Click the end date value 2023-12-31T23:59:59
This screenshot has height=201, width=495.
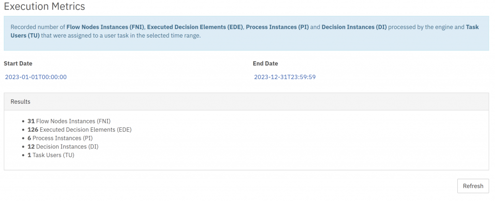coord(285,77)
